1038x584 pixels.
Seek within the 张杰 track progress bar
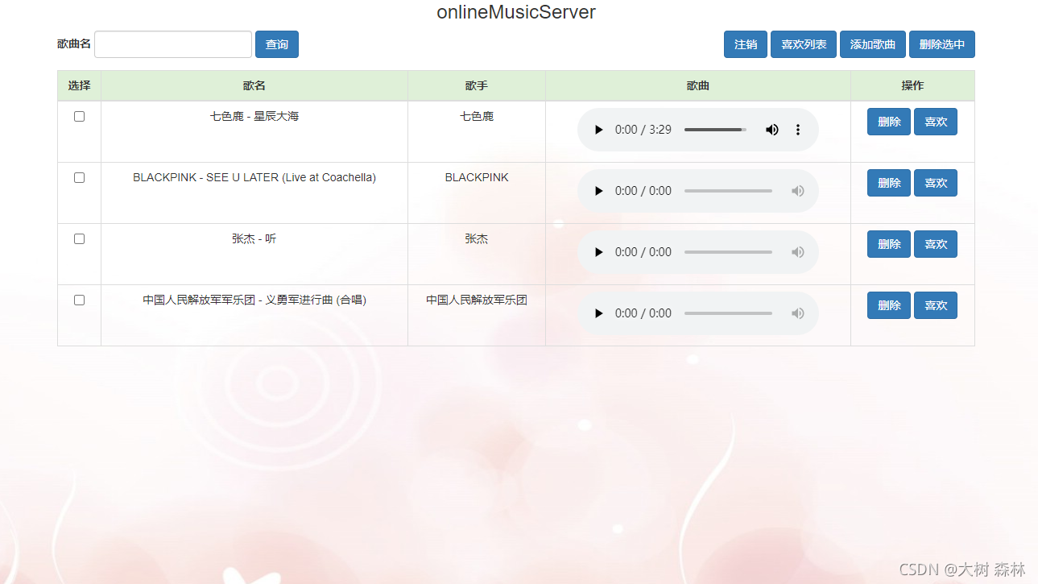tap(728, 252)
